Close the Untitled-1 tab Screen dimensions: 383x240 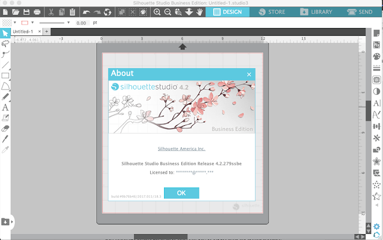pos(39,32)
